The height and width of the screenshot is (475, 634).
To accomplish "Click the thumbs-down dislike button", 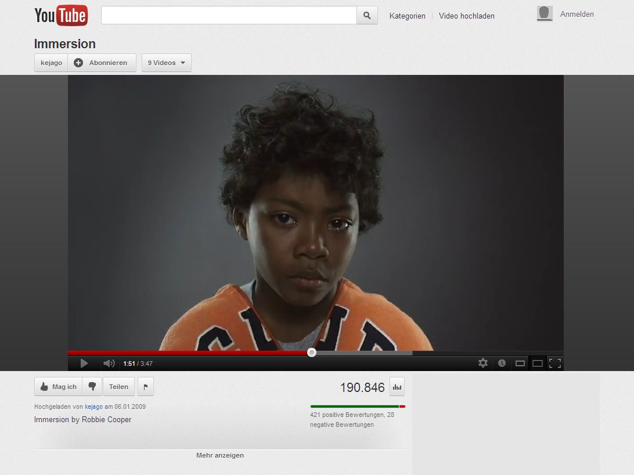I will pos(92,387).
